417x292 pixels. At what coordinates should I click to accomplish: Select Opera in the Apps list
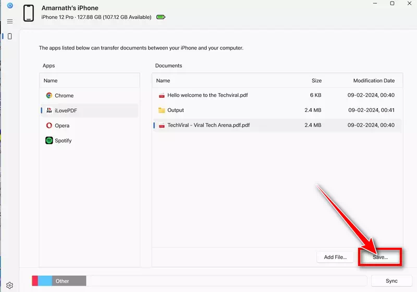tap(90, 125)
